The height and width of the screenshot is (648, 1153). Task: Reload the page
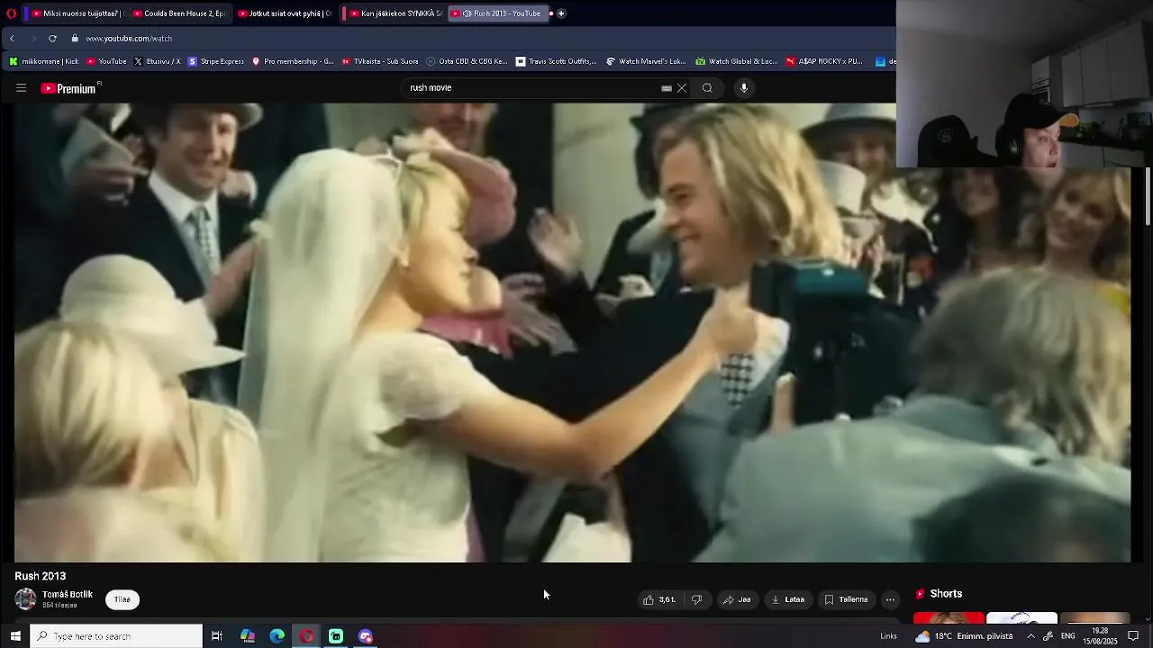click(x=52, y=39)
